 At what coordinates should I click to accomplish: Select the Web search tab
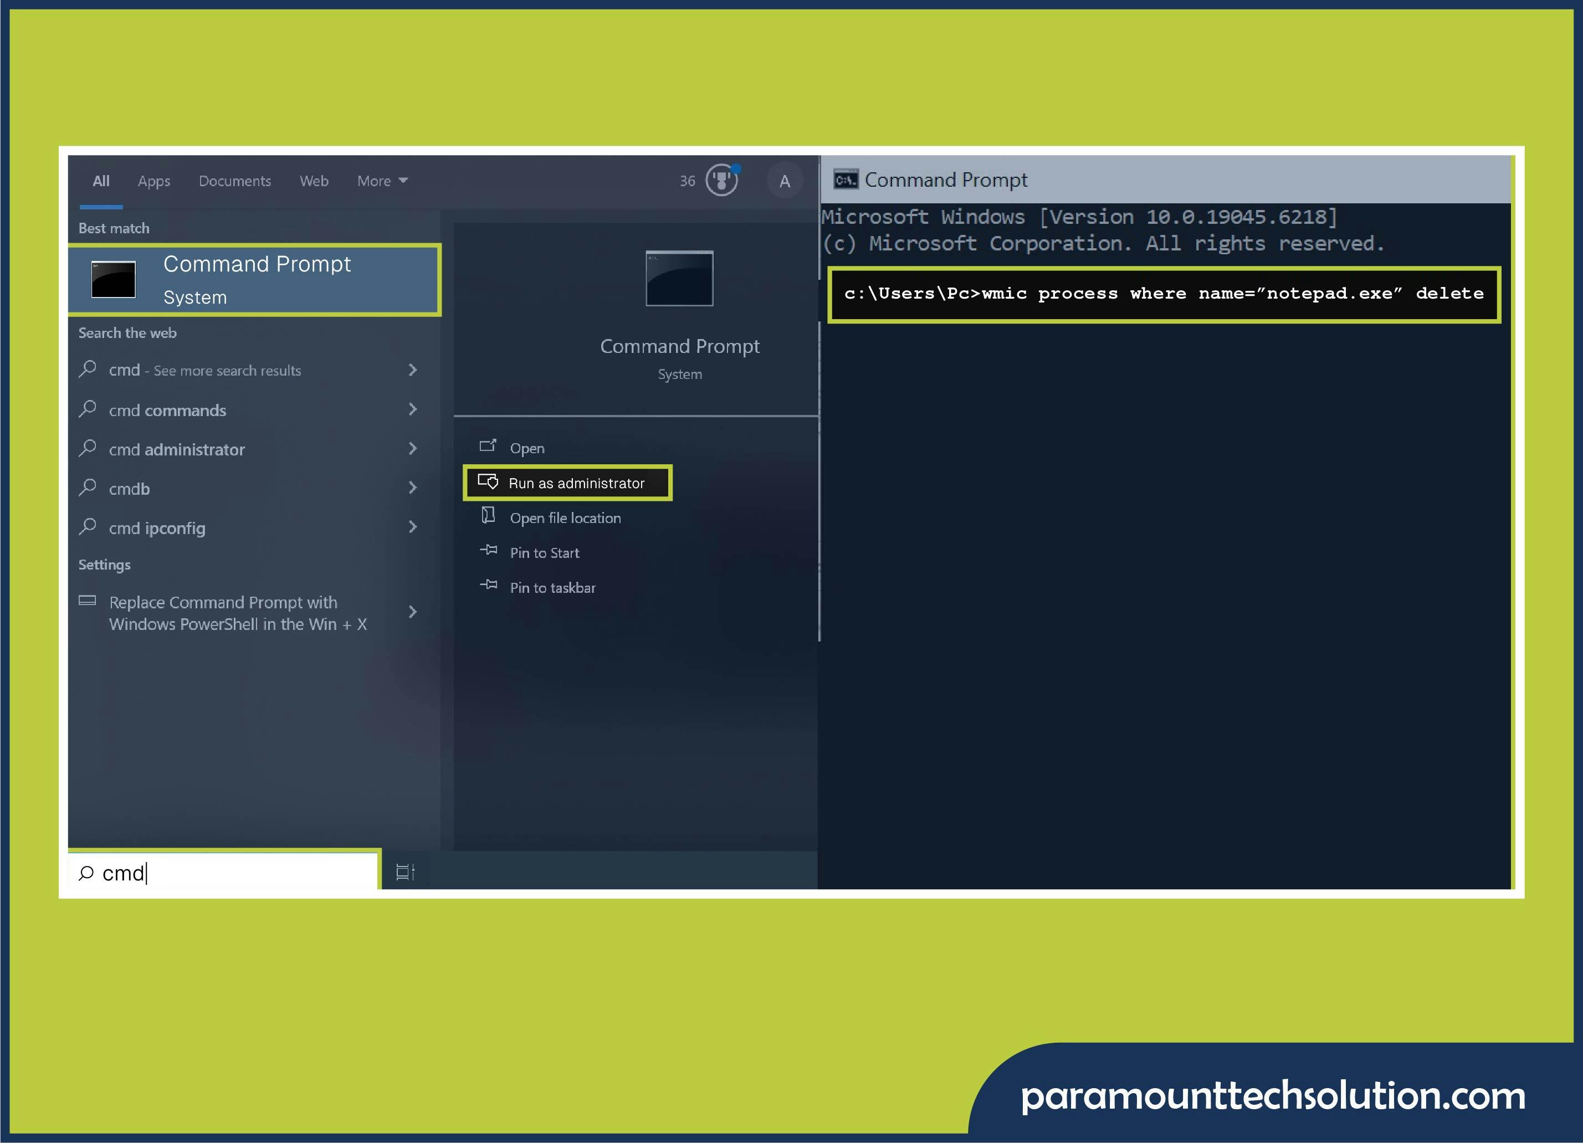click(314, 181)
